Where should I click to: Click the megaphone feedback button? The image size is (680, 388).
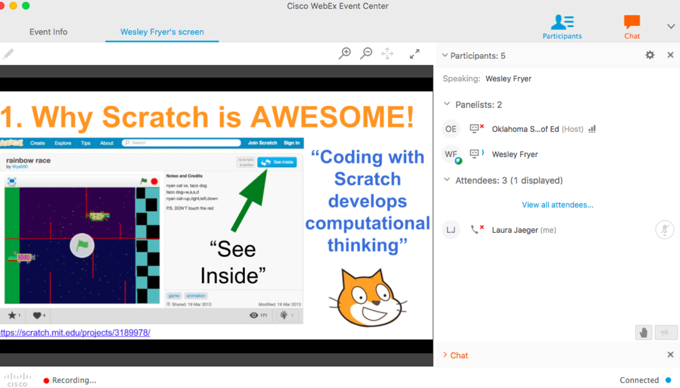[x=666, y=332]
